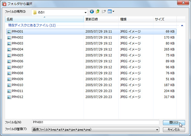Open the ファイルの種類 file type dropdown
The height and width of the screenshot is (136, 191).
pyautogui.click(x=157, y=130)
